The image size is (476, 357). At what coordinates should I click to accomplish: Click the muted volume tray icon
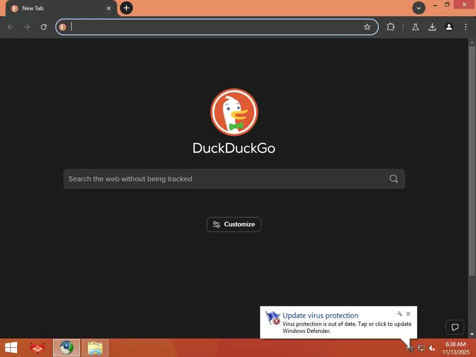click(432, 348)
